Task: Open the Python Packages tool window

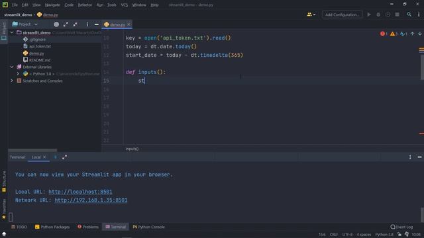Action: [x=52, y=227]
